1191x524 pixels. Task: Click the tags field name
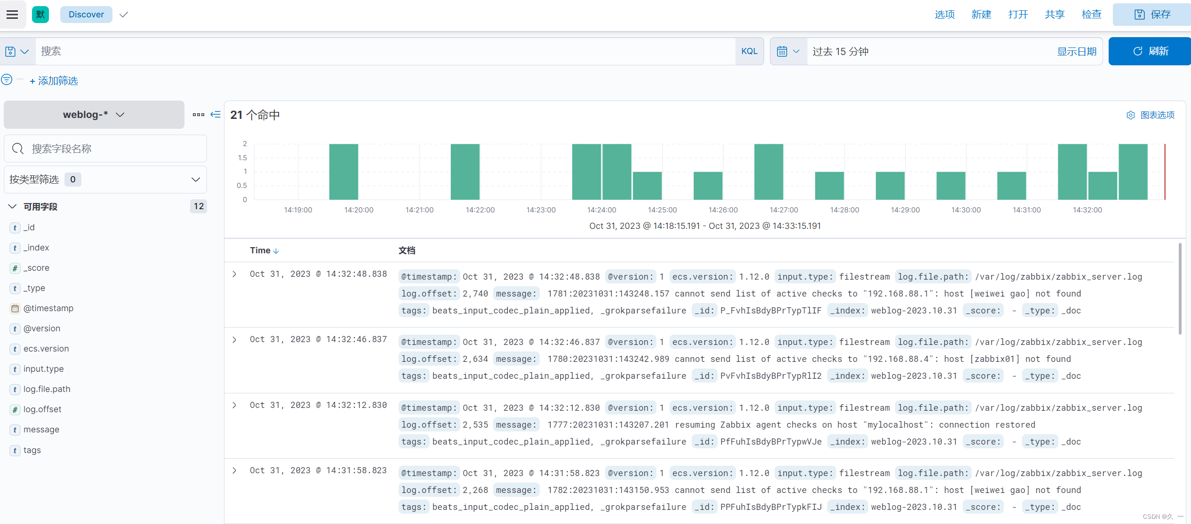click(x=32, y=450)
